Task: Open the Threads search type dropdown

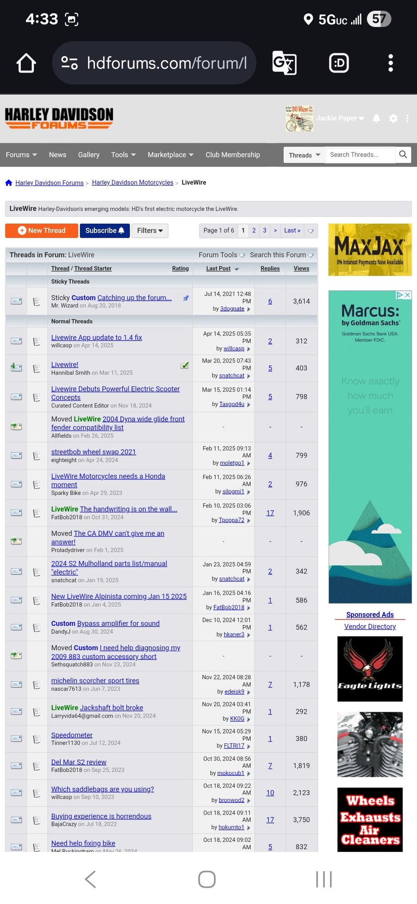Action: point(304,155)
